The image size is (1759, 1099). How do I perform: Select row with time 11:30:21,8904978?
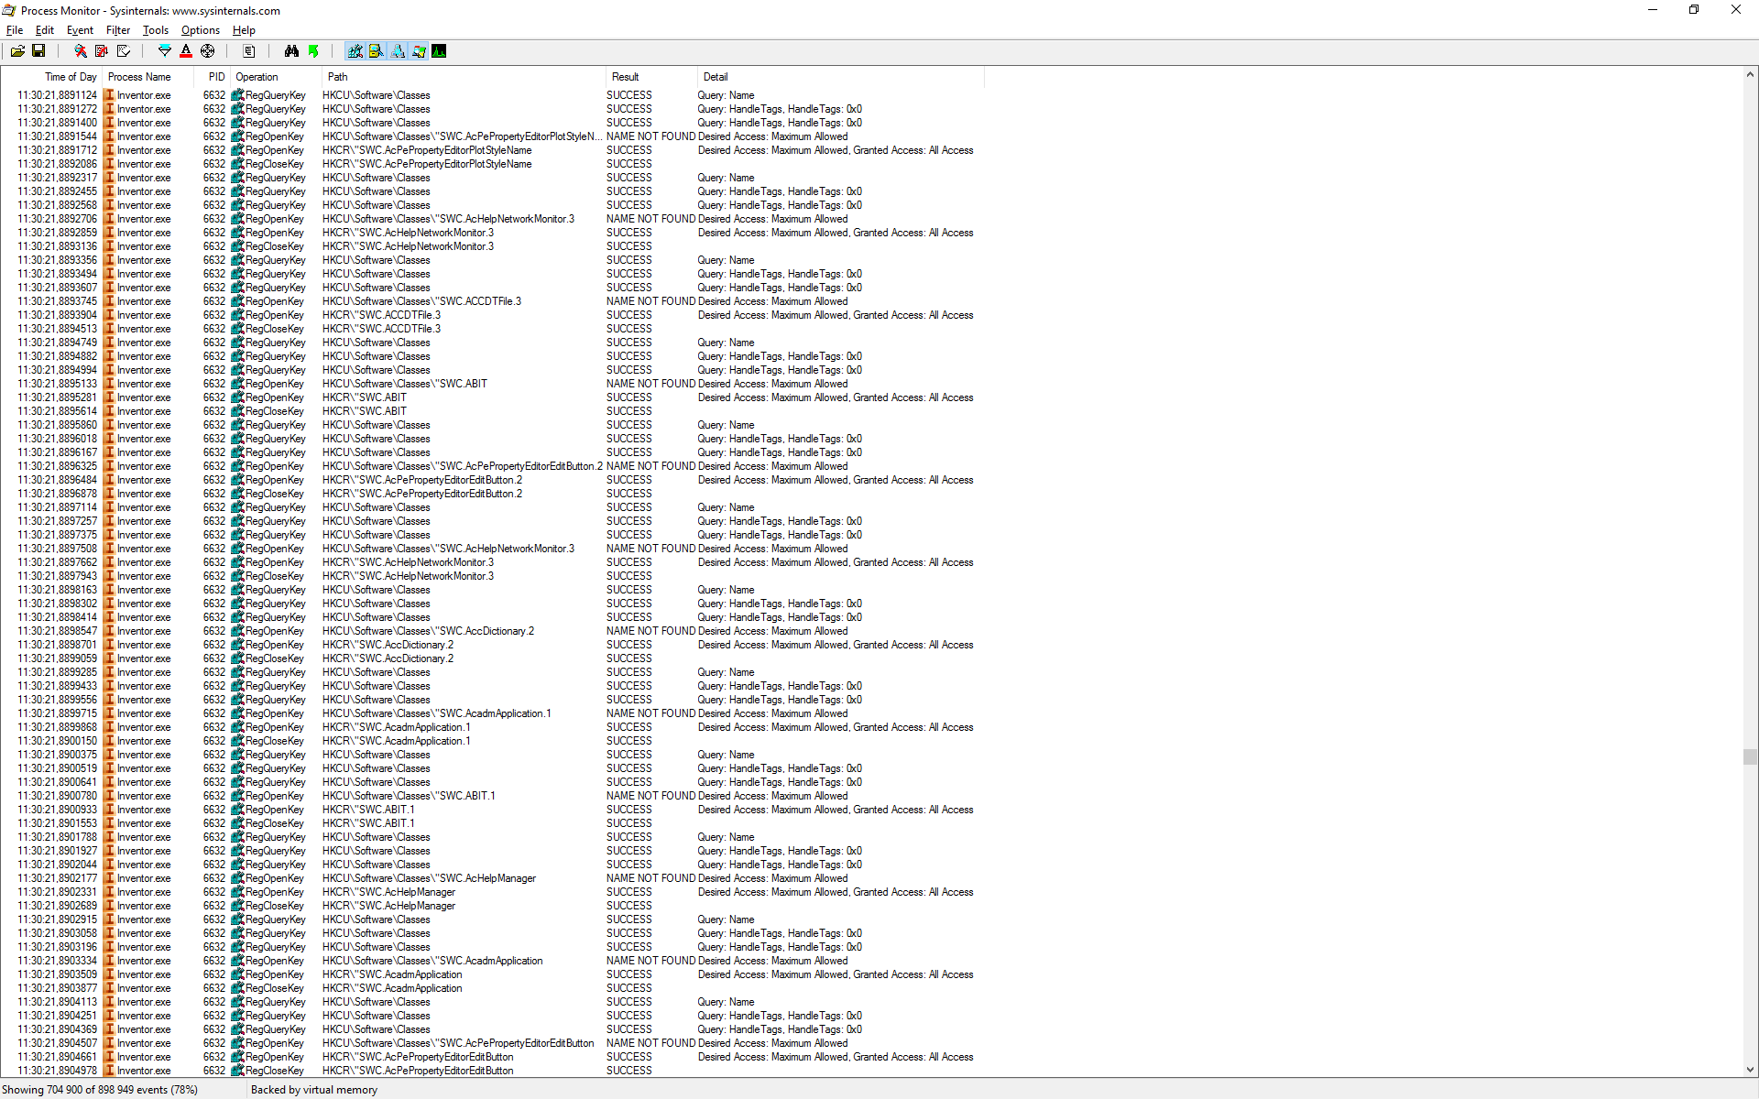tap(493, 1071)
